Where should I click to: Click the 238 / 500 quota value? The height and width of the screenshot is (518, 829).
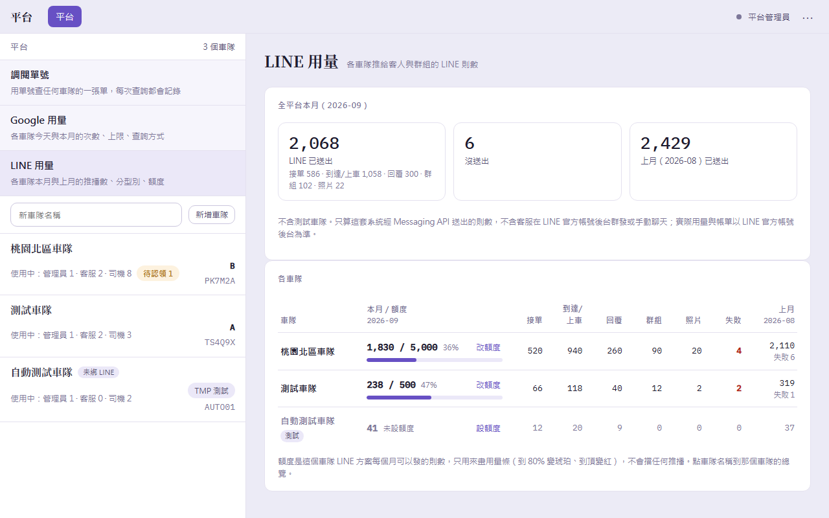(391, 385)
